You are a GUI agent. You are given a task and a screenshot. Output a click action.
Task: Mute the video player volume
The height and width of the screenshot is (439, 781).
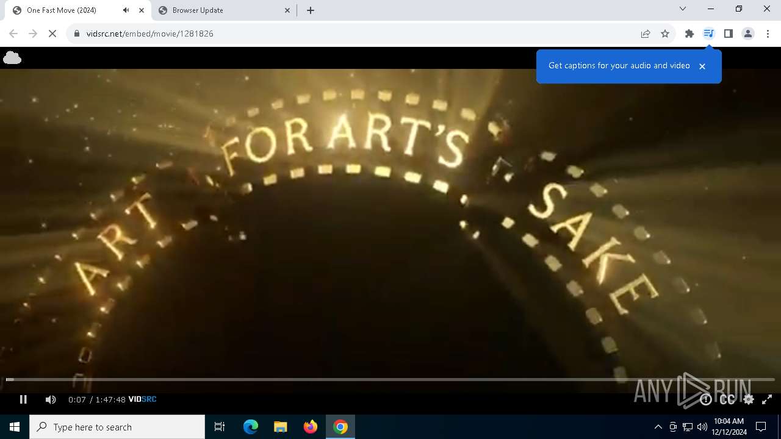click(51, 399)
